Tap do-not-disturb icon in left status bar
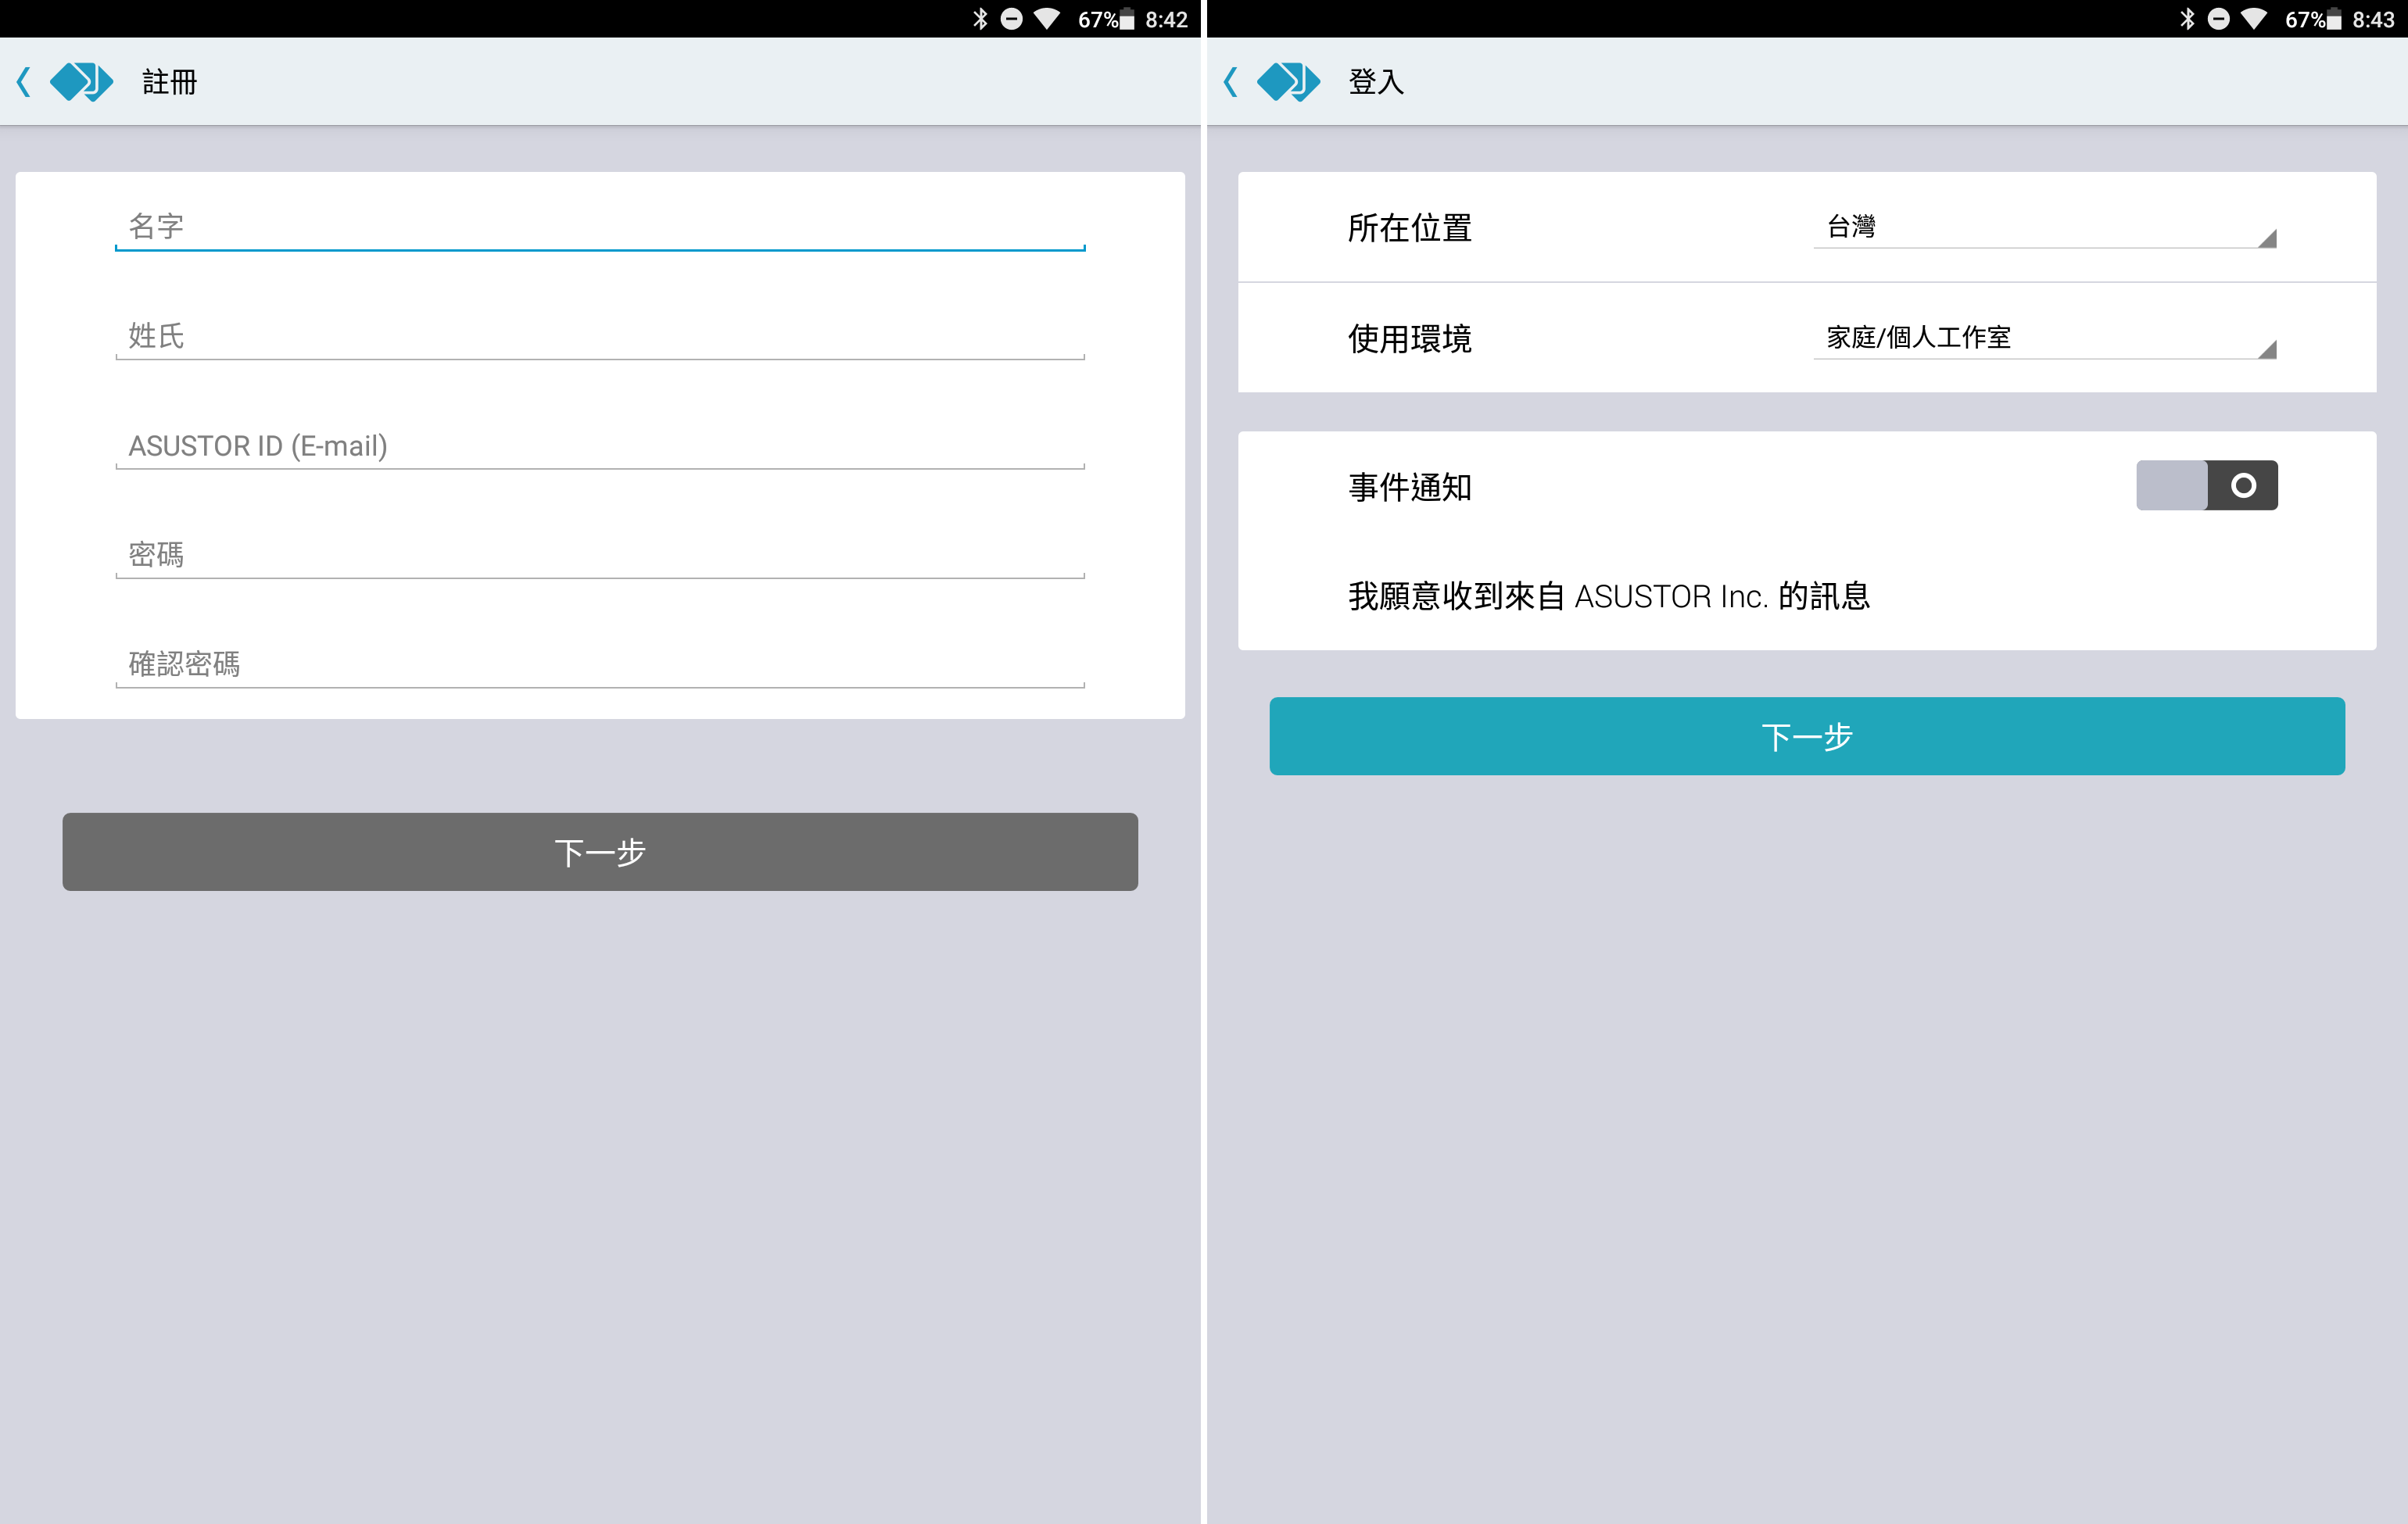2408x1524 pixels. click(1011, 19)
